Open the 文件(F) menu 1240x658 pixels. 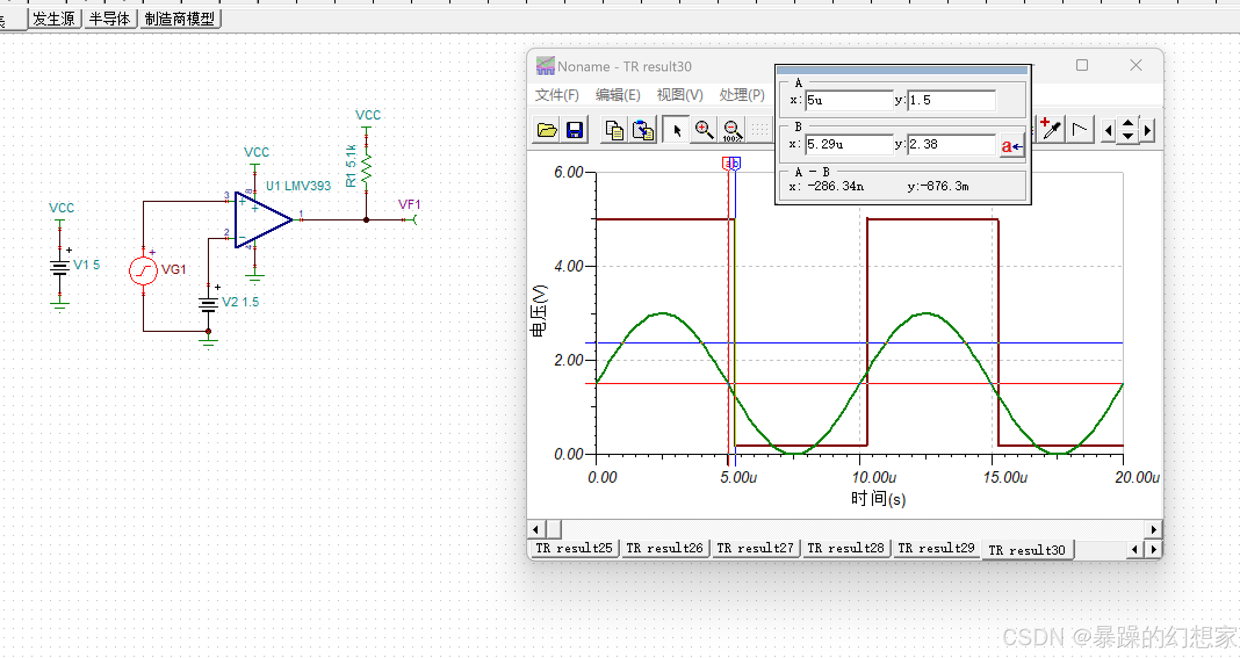(556, 95)
